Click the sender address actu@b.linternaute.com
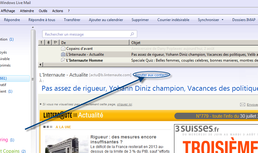The width and height of the screenshot is (258, 153). [110, 75]
